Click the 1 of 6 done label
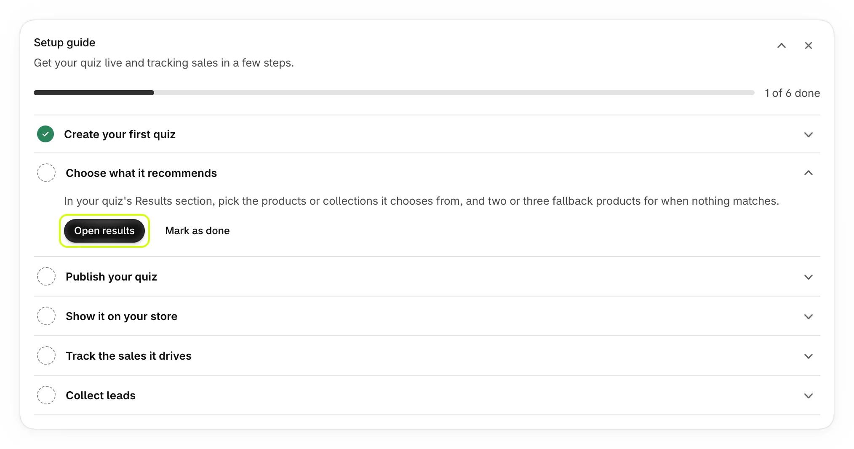Image resolution: width=854 pixels, height=449 pixels. click(792, 93)
